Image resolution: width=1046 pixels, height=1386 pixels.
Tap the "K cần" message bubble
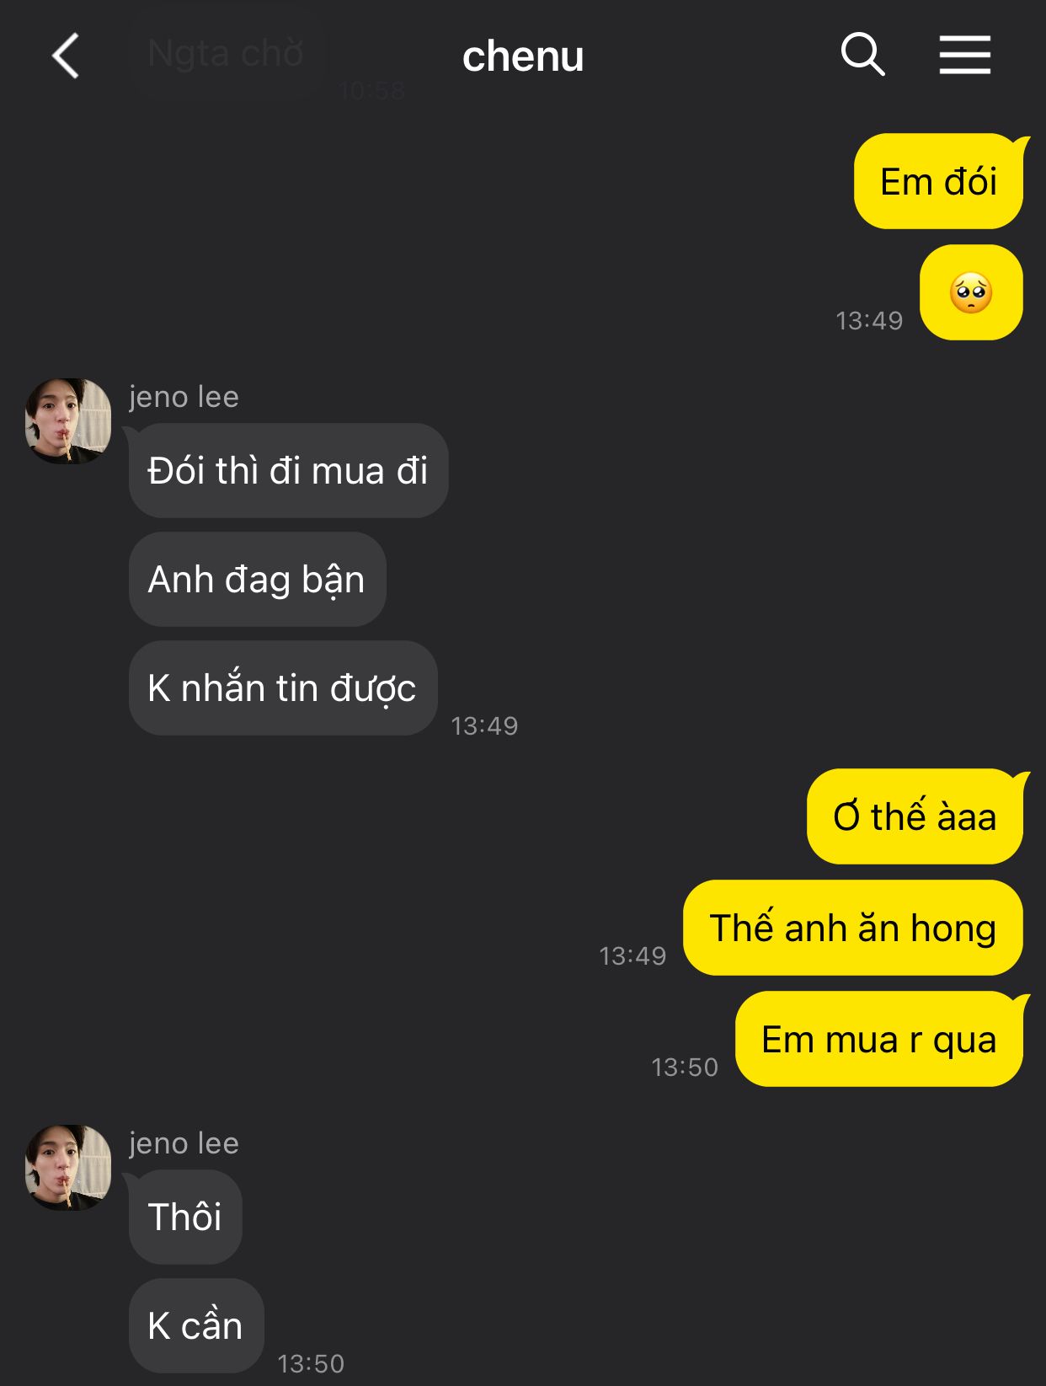pyautogui.click(x=196, y=1325)
